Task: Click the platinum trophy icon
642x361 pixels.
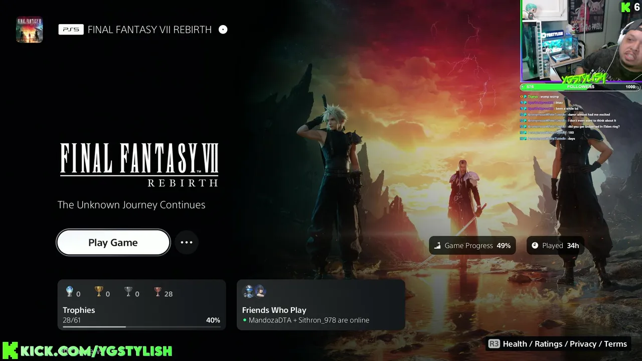Action: (x=70, y=292)
